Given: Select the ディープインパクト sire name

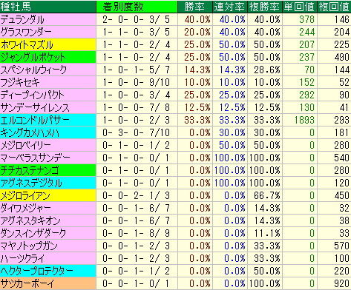Looking at the screenshot, I should 32,95.
